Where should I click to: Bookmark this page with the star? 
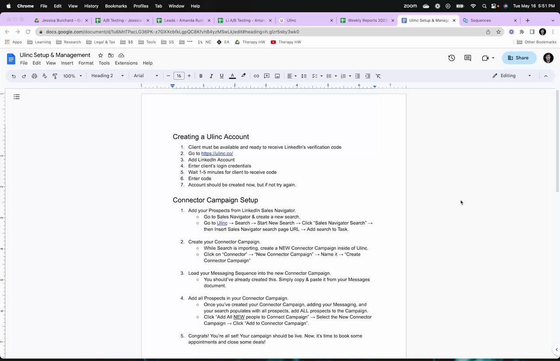(x=498, y=32)
